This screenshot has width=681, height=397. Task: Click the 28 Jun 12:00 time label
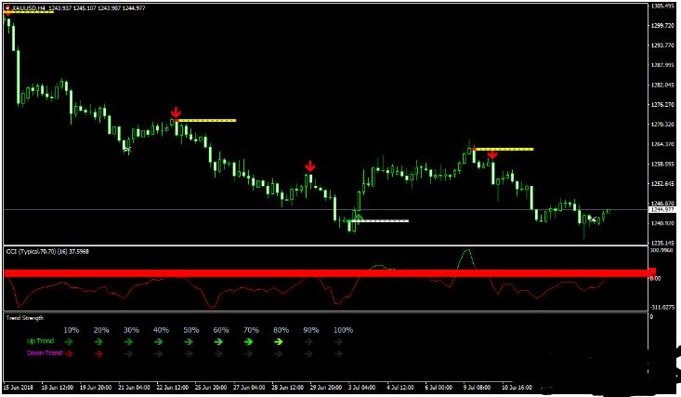[x=287, y=387]
